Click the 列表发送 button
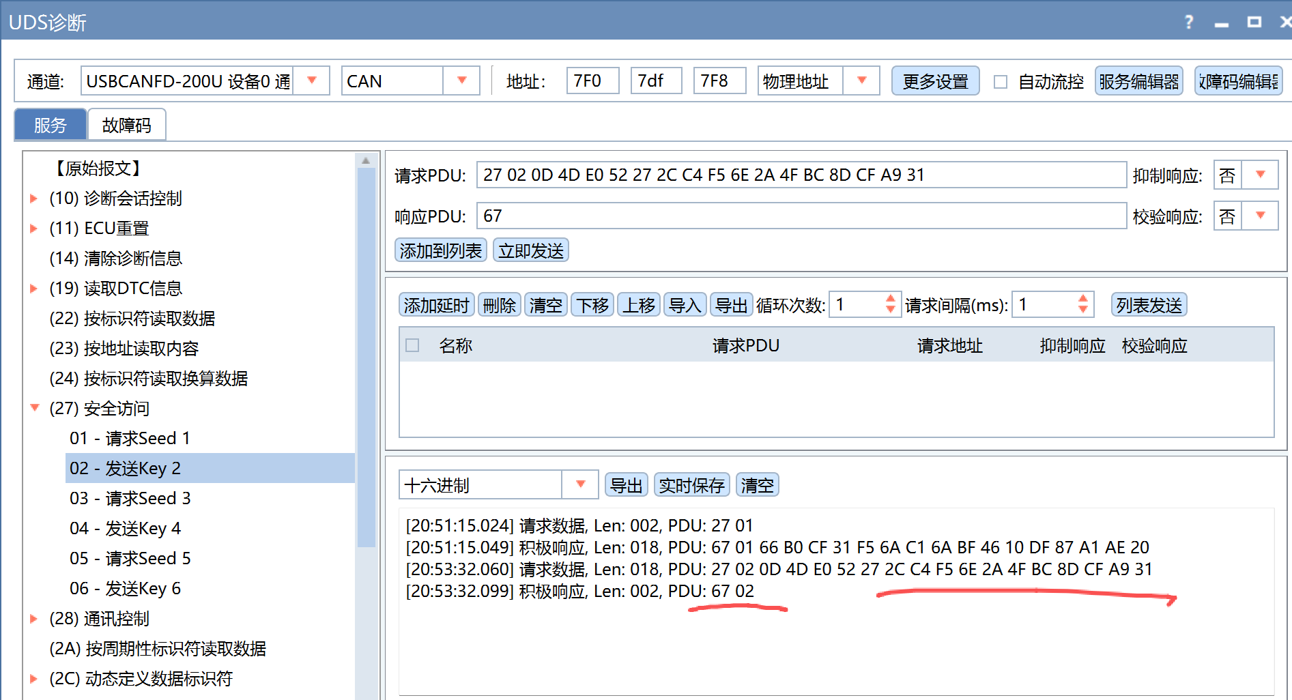The image size is (1292, 700). [x=1149, y=305]
